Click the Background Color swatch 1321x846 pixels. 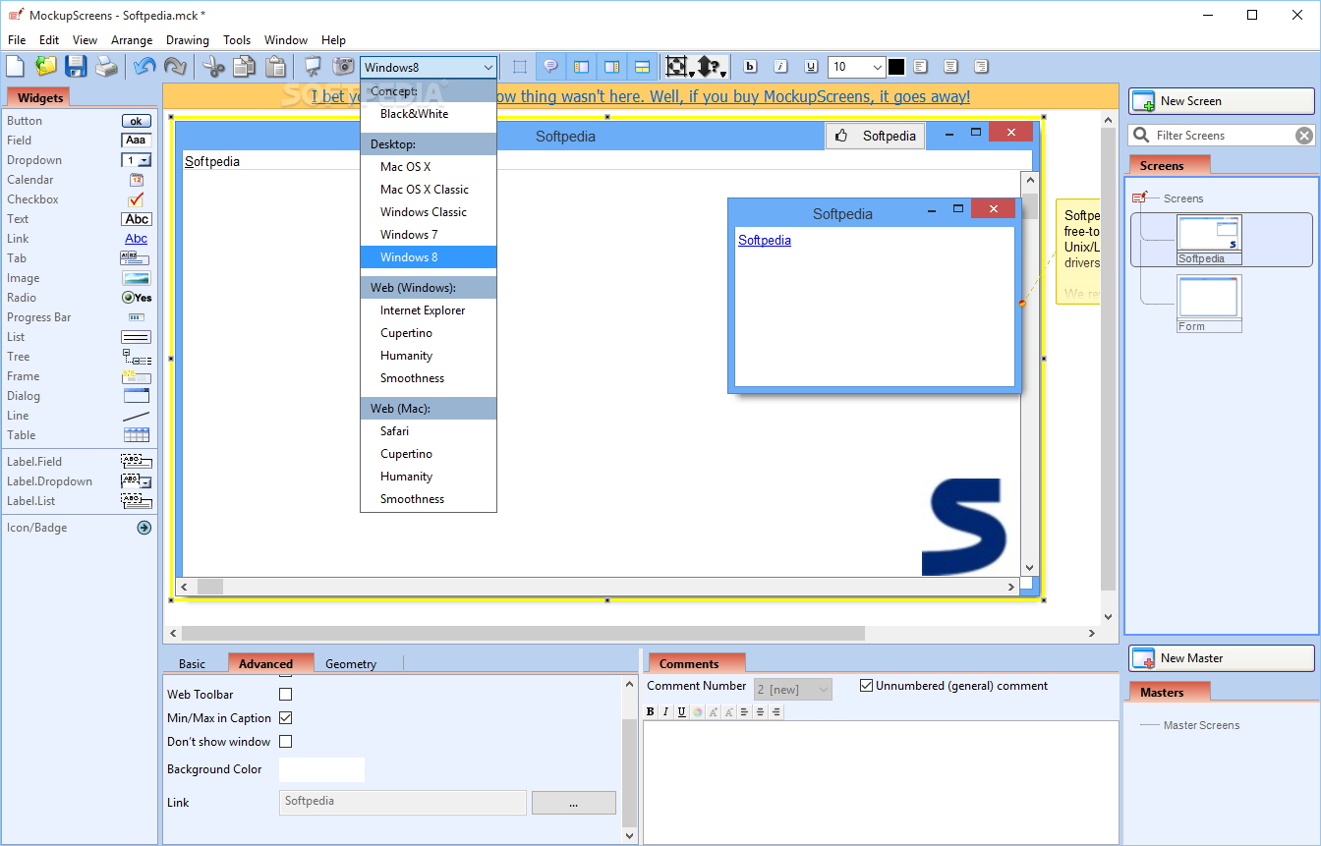point(321,769)
